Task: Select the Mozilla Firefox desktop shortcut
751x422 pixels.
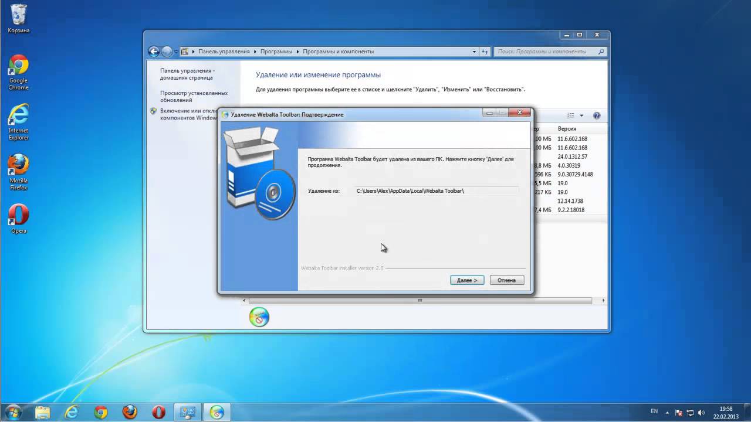Action: (x=18, y=172)
